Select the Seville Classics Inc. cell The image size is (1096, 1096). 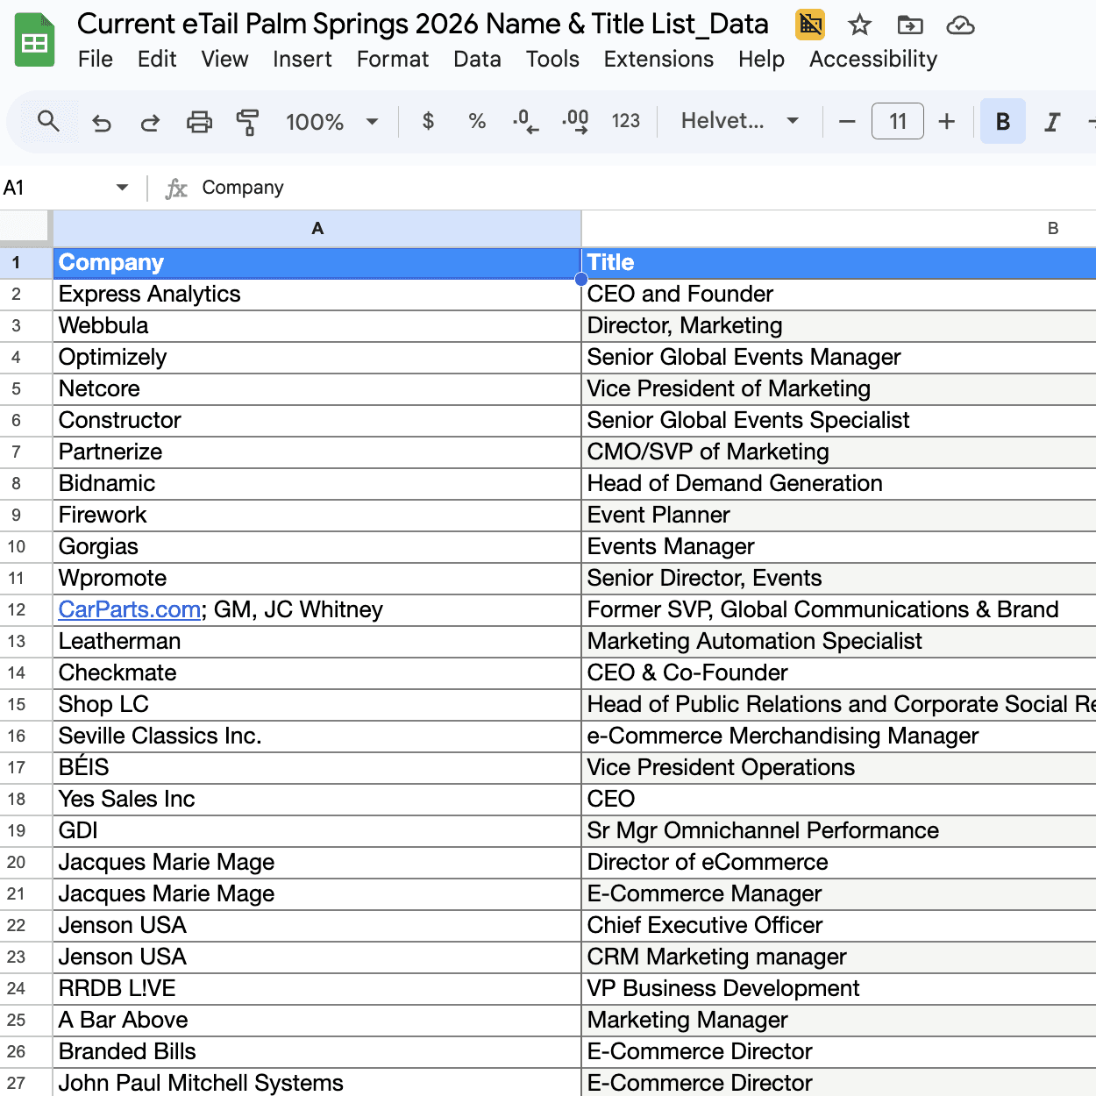click(x=317, y=737)
